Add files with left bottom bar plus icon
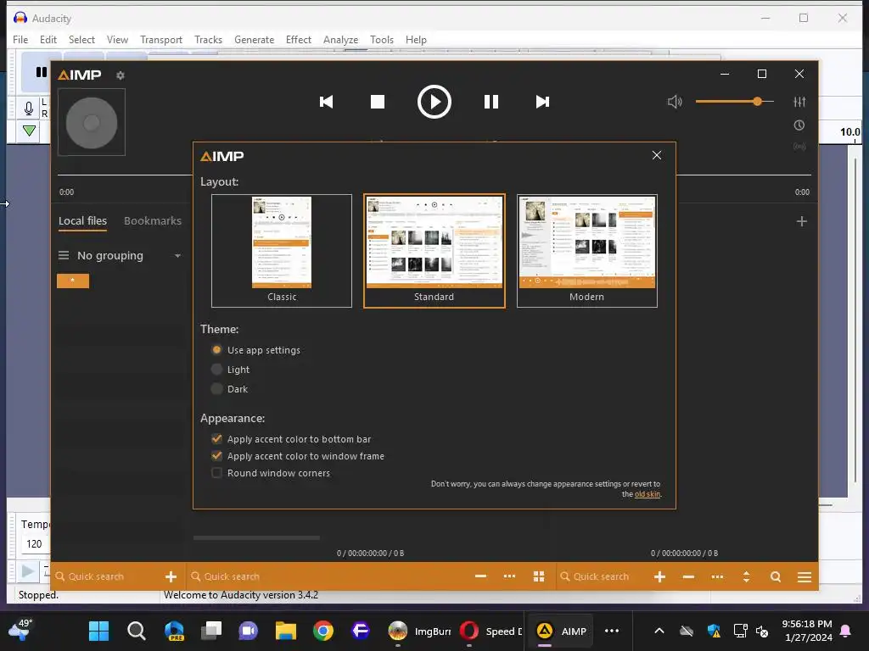The image size is (869, 651). coord(171,576)
